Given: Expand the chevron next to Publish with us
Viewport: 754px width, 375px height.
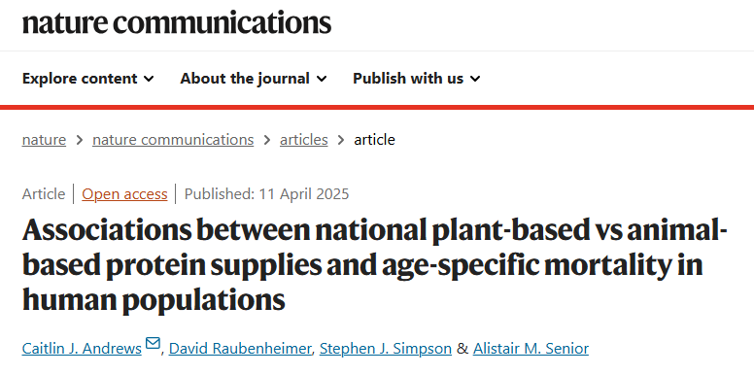Looking at the screenshot, I should pos(475,79).
